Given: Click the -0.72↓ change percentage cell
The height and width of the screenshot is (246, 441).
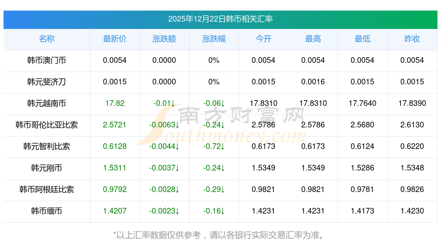Looking at the screenshot, I should tap(214, 146).
